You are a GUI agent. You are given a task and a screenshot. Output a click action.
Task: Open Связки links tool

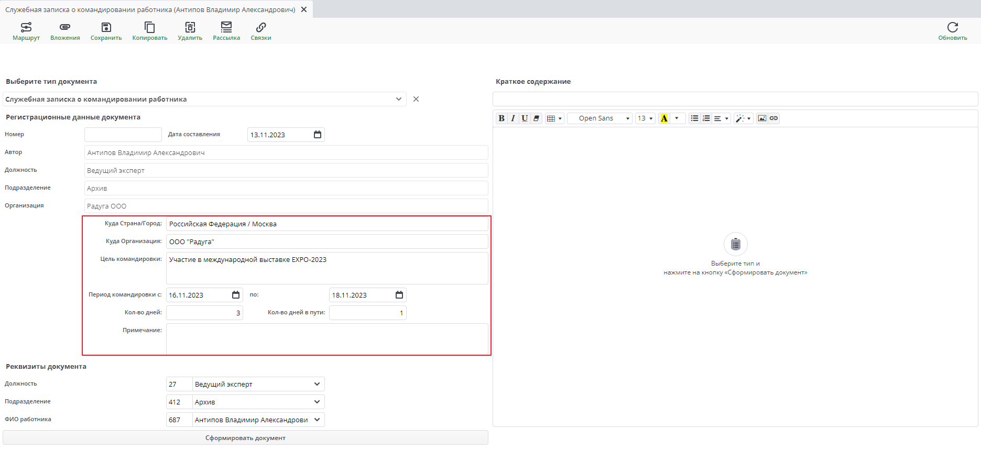[x=261, y=31]
